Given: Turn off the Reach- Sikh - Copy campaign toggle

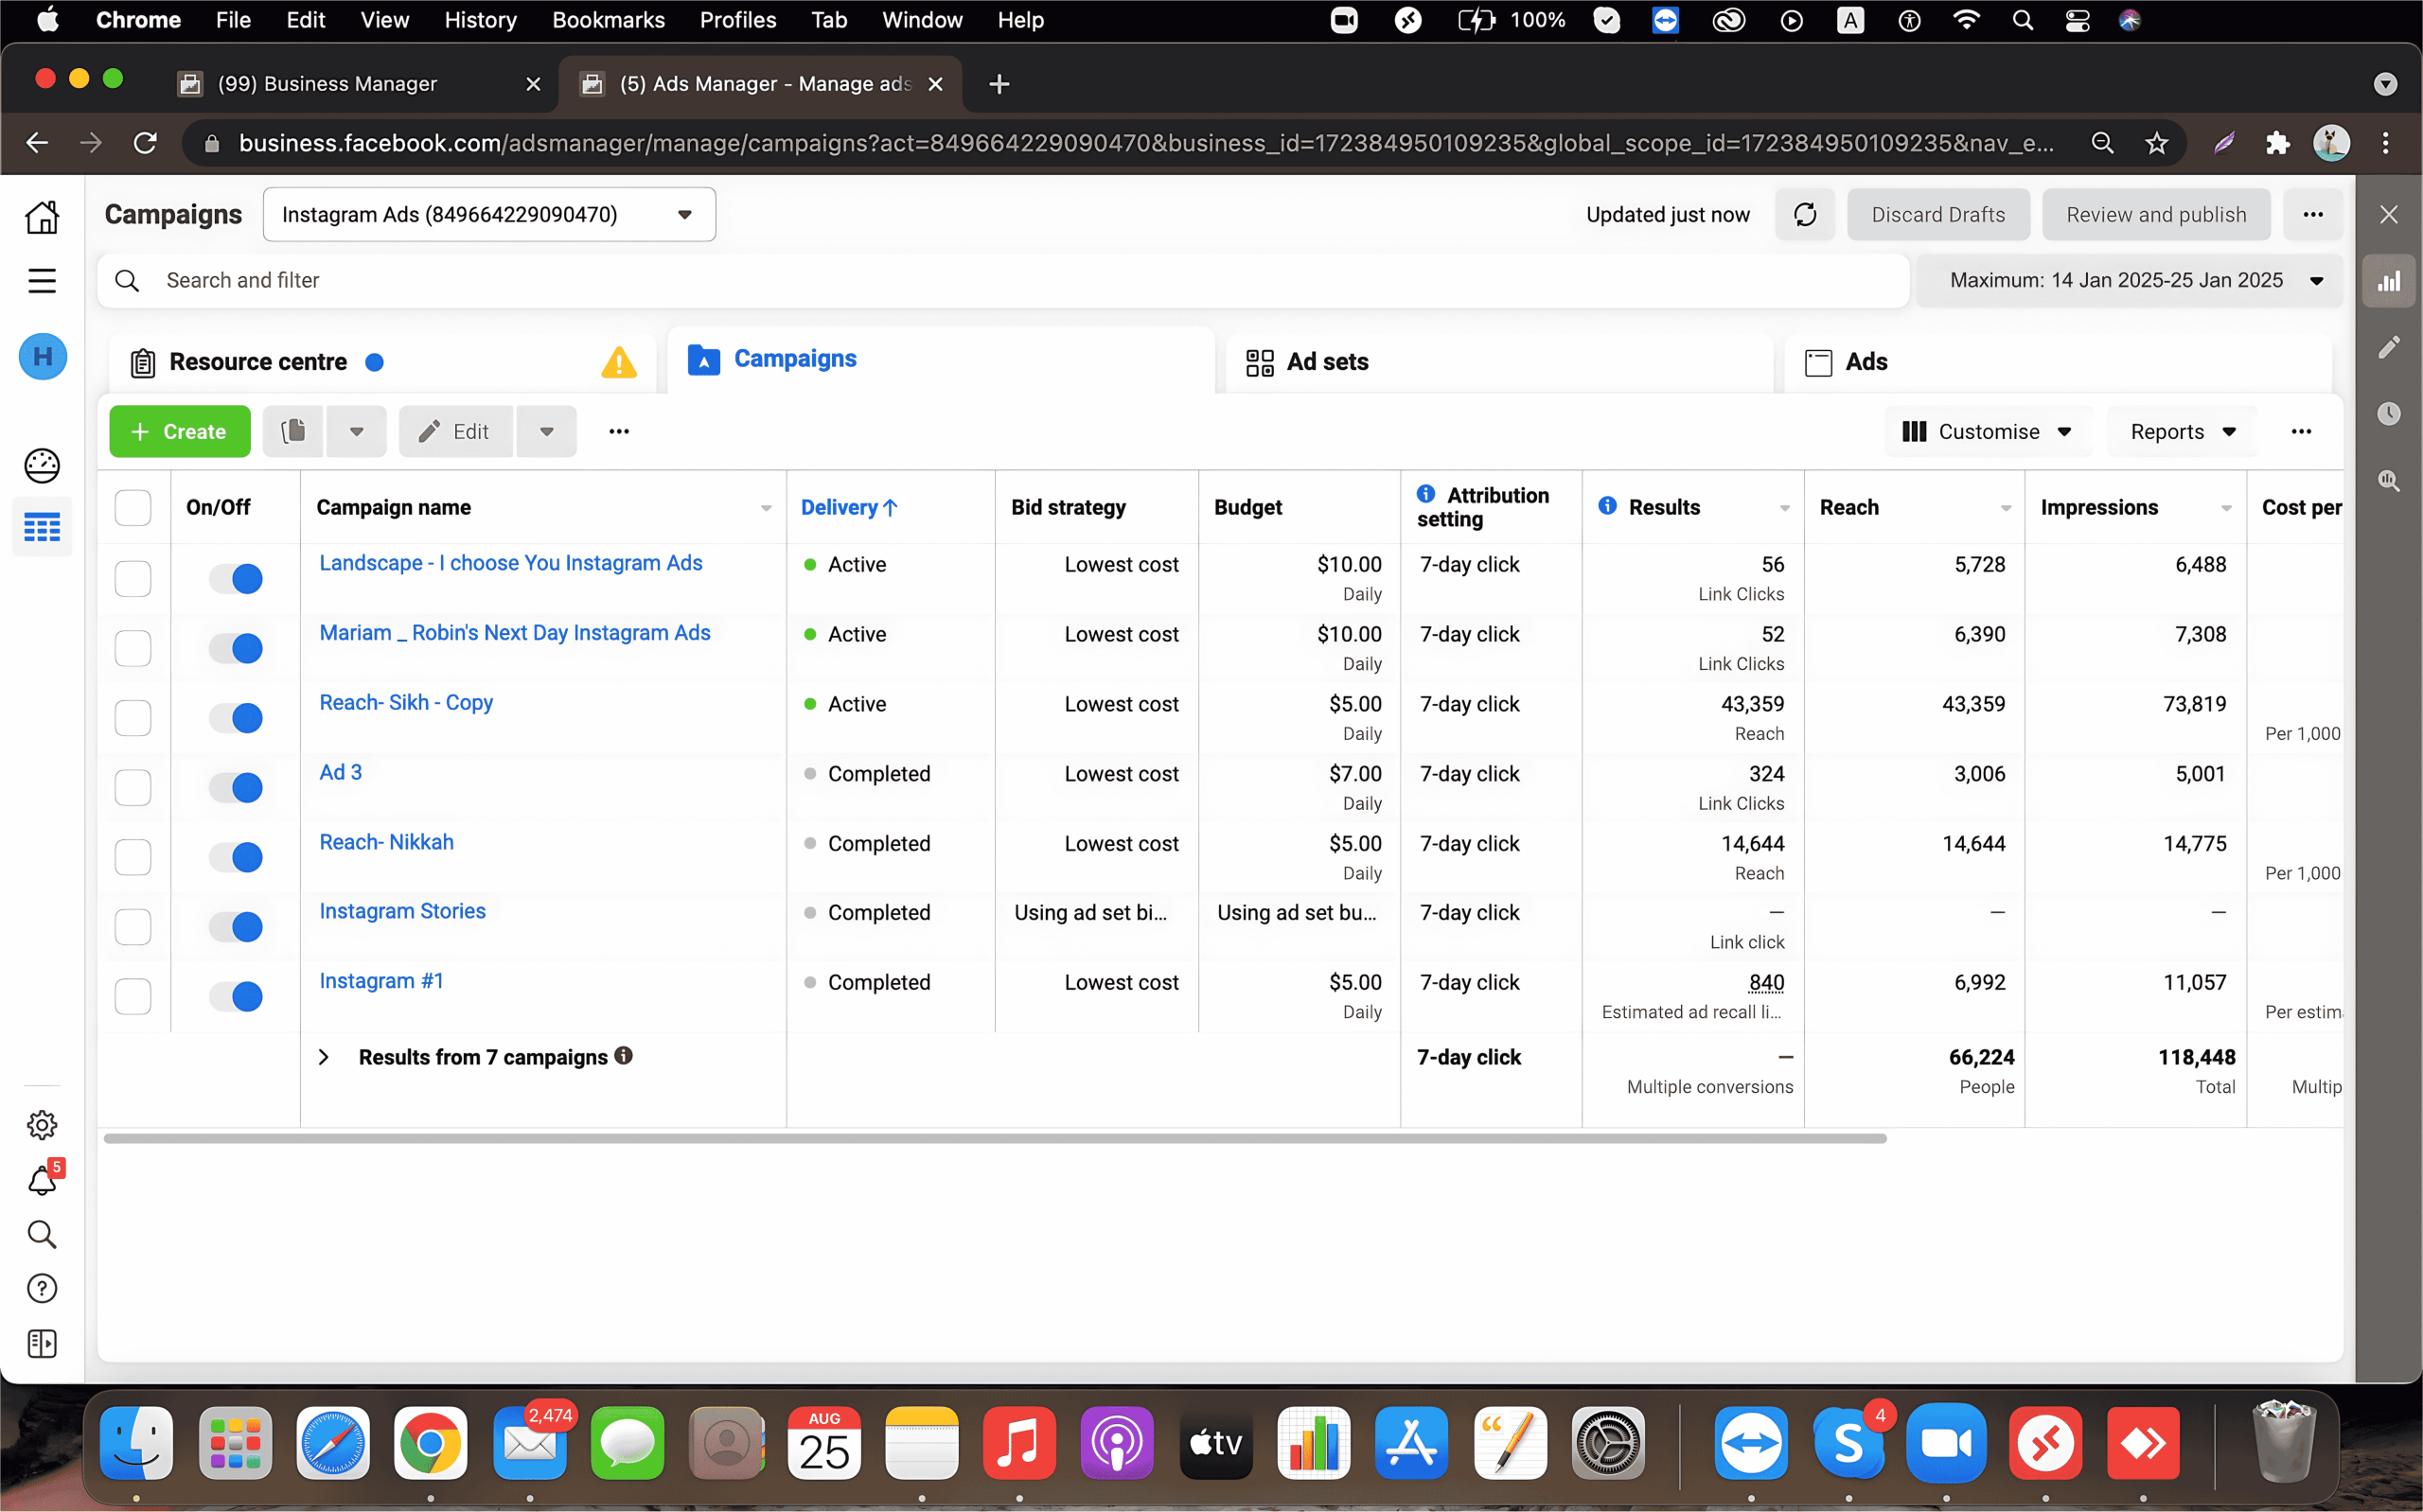Looking at the screenshot, I should coord(236,718).
